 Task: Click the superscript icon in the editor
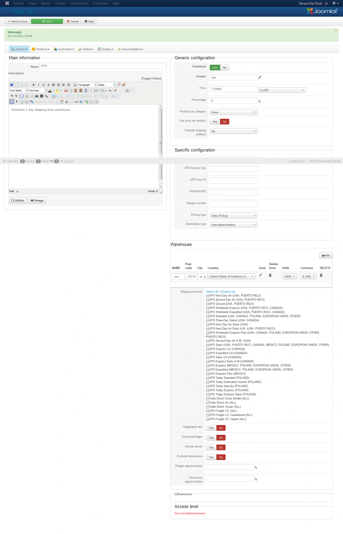point(115,91)
